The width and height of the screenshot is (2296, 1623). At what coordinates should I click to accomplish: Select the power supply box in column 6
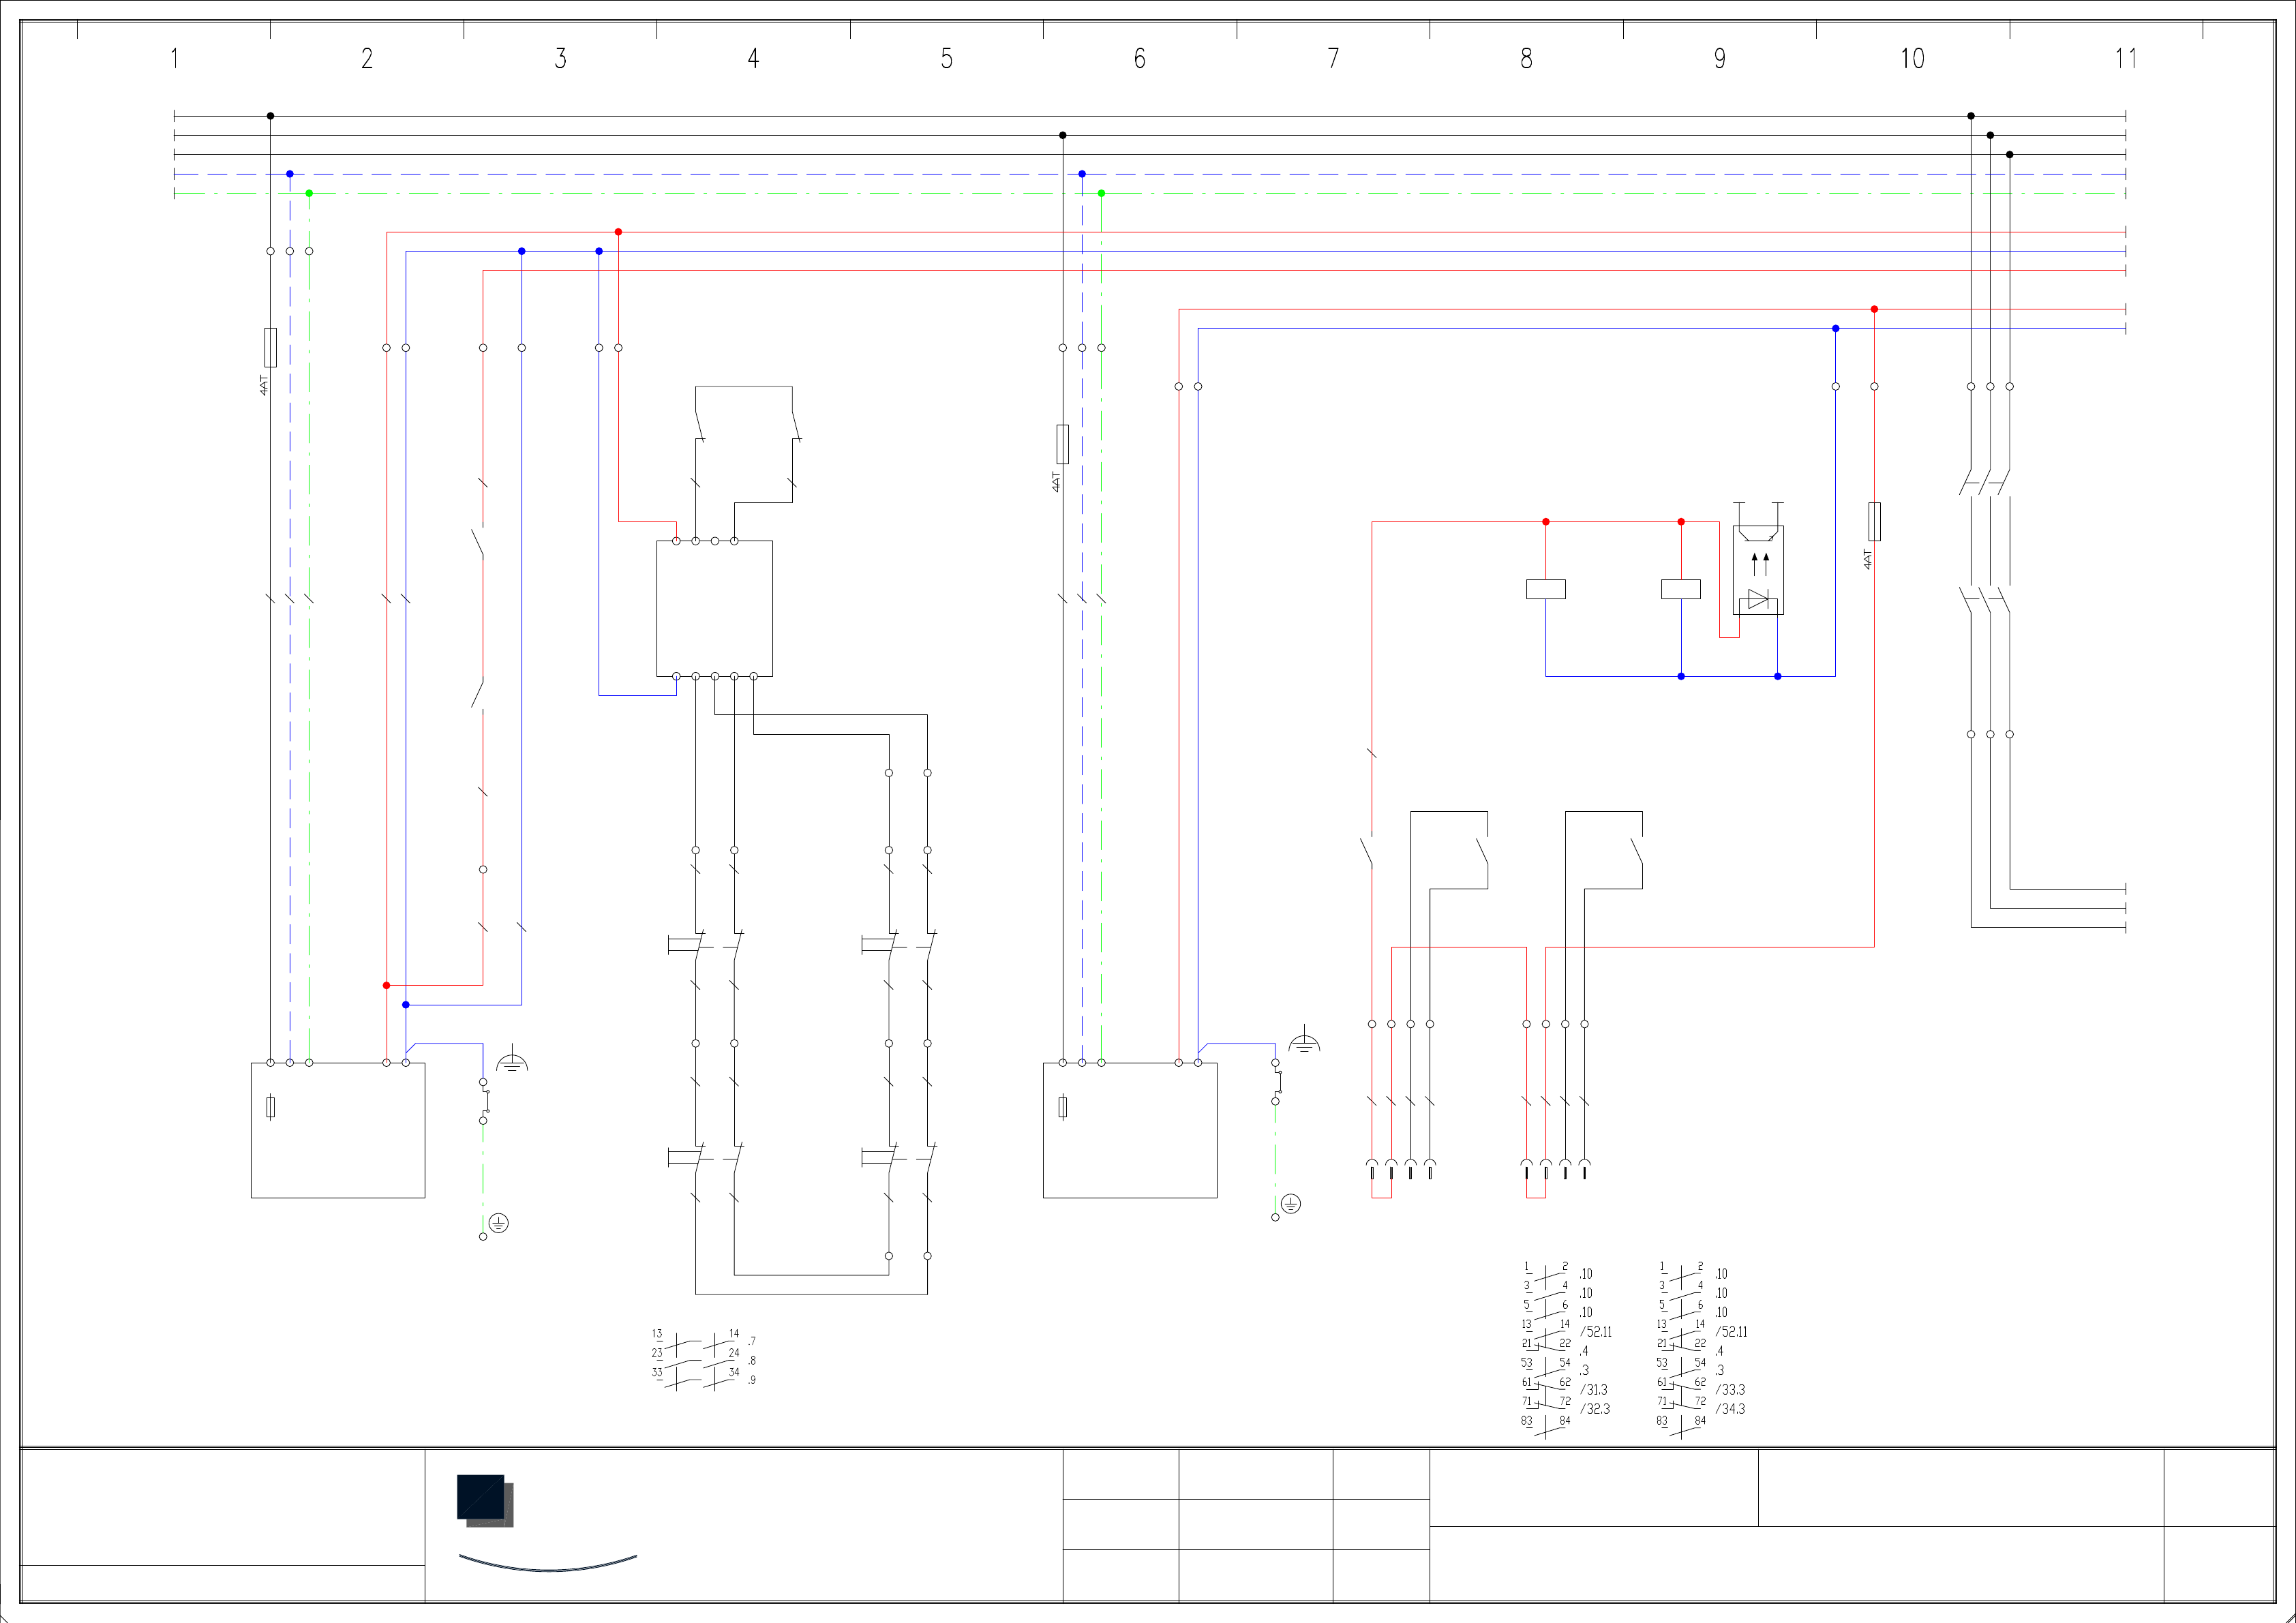coord(1130,1130)
